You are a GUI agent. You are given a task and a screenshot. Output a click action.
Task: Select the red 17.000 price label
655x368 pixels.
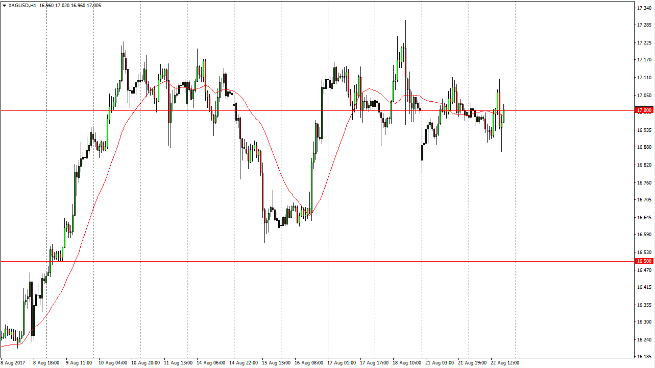(644, 110)
